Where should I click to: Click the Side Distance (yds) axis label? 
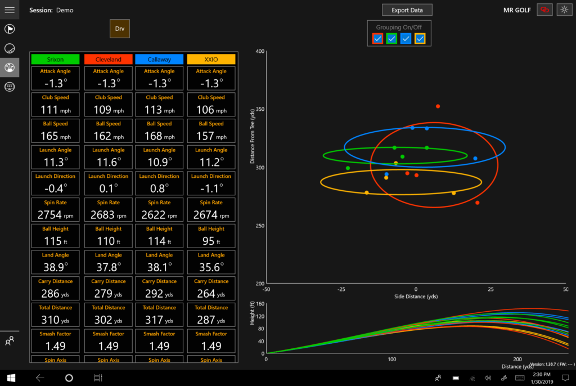(416, 297)
